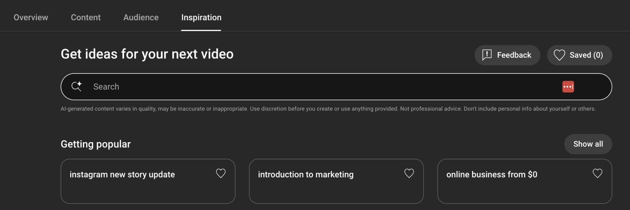Click the AI-generated content disclaimer text
Viewport: 630px width, 210px height.
328,109
